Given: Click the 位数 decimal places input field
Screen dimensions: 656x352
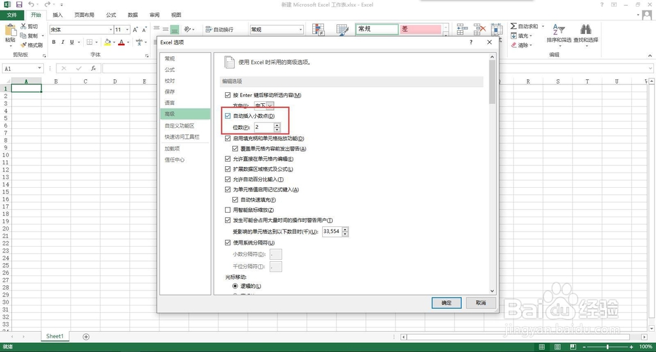Looking at the screenshot, I should (x=264, y=127).
